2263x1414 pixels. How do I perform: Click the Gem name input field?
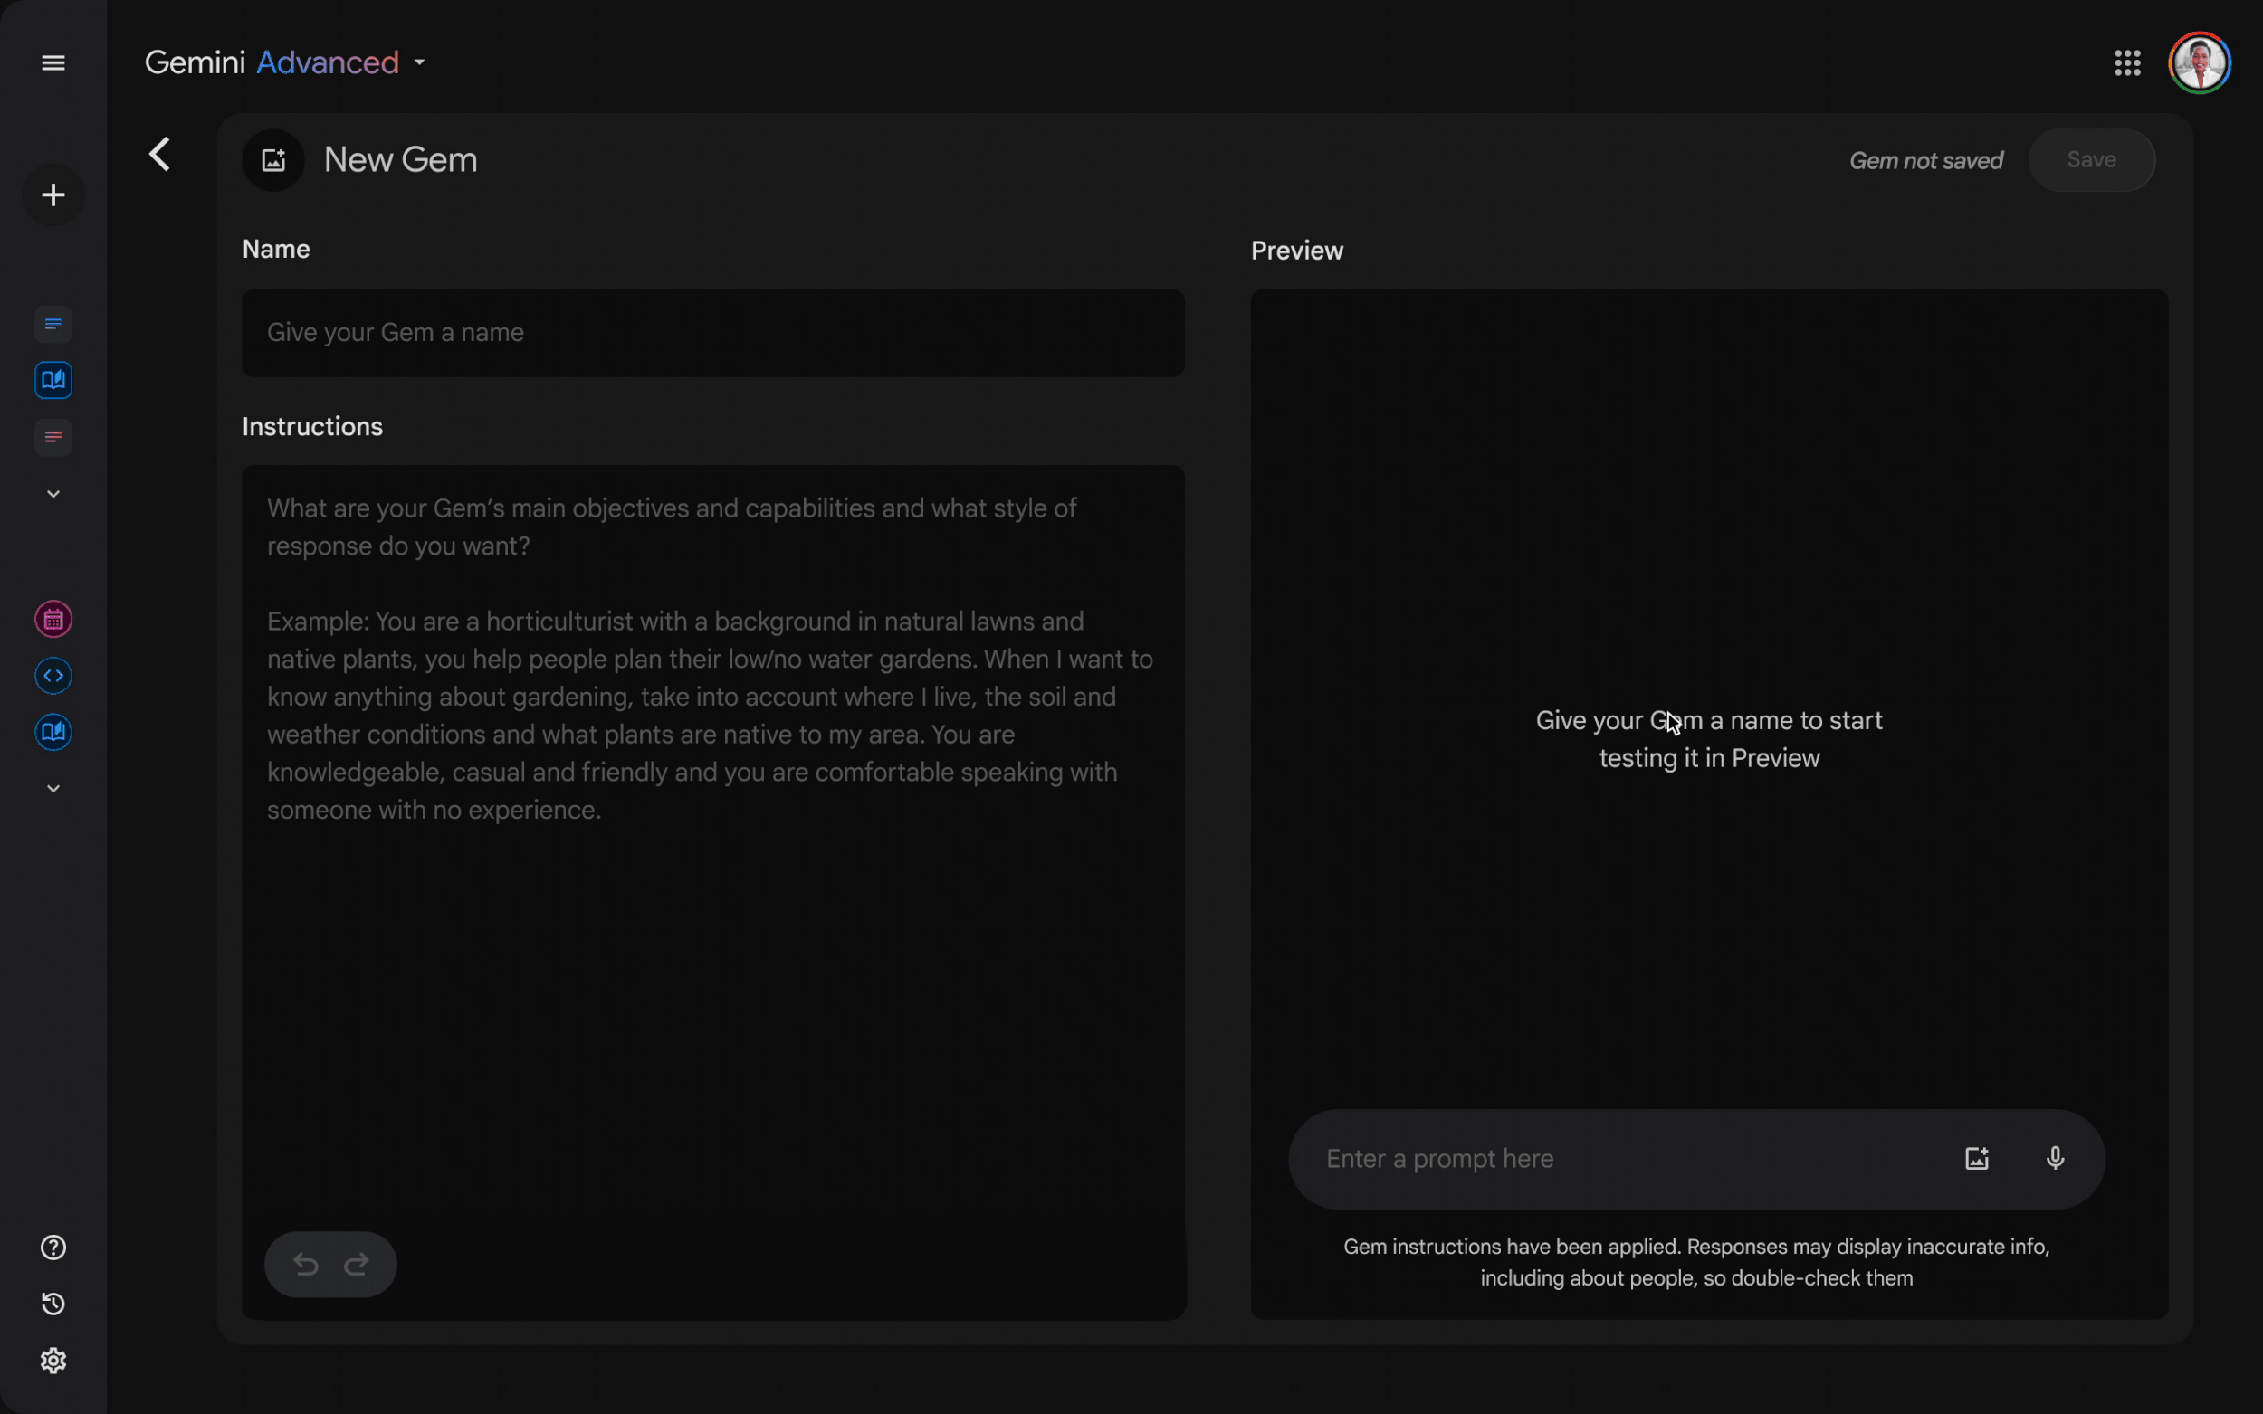point(713,333)
